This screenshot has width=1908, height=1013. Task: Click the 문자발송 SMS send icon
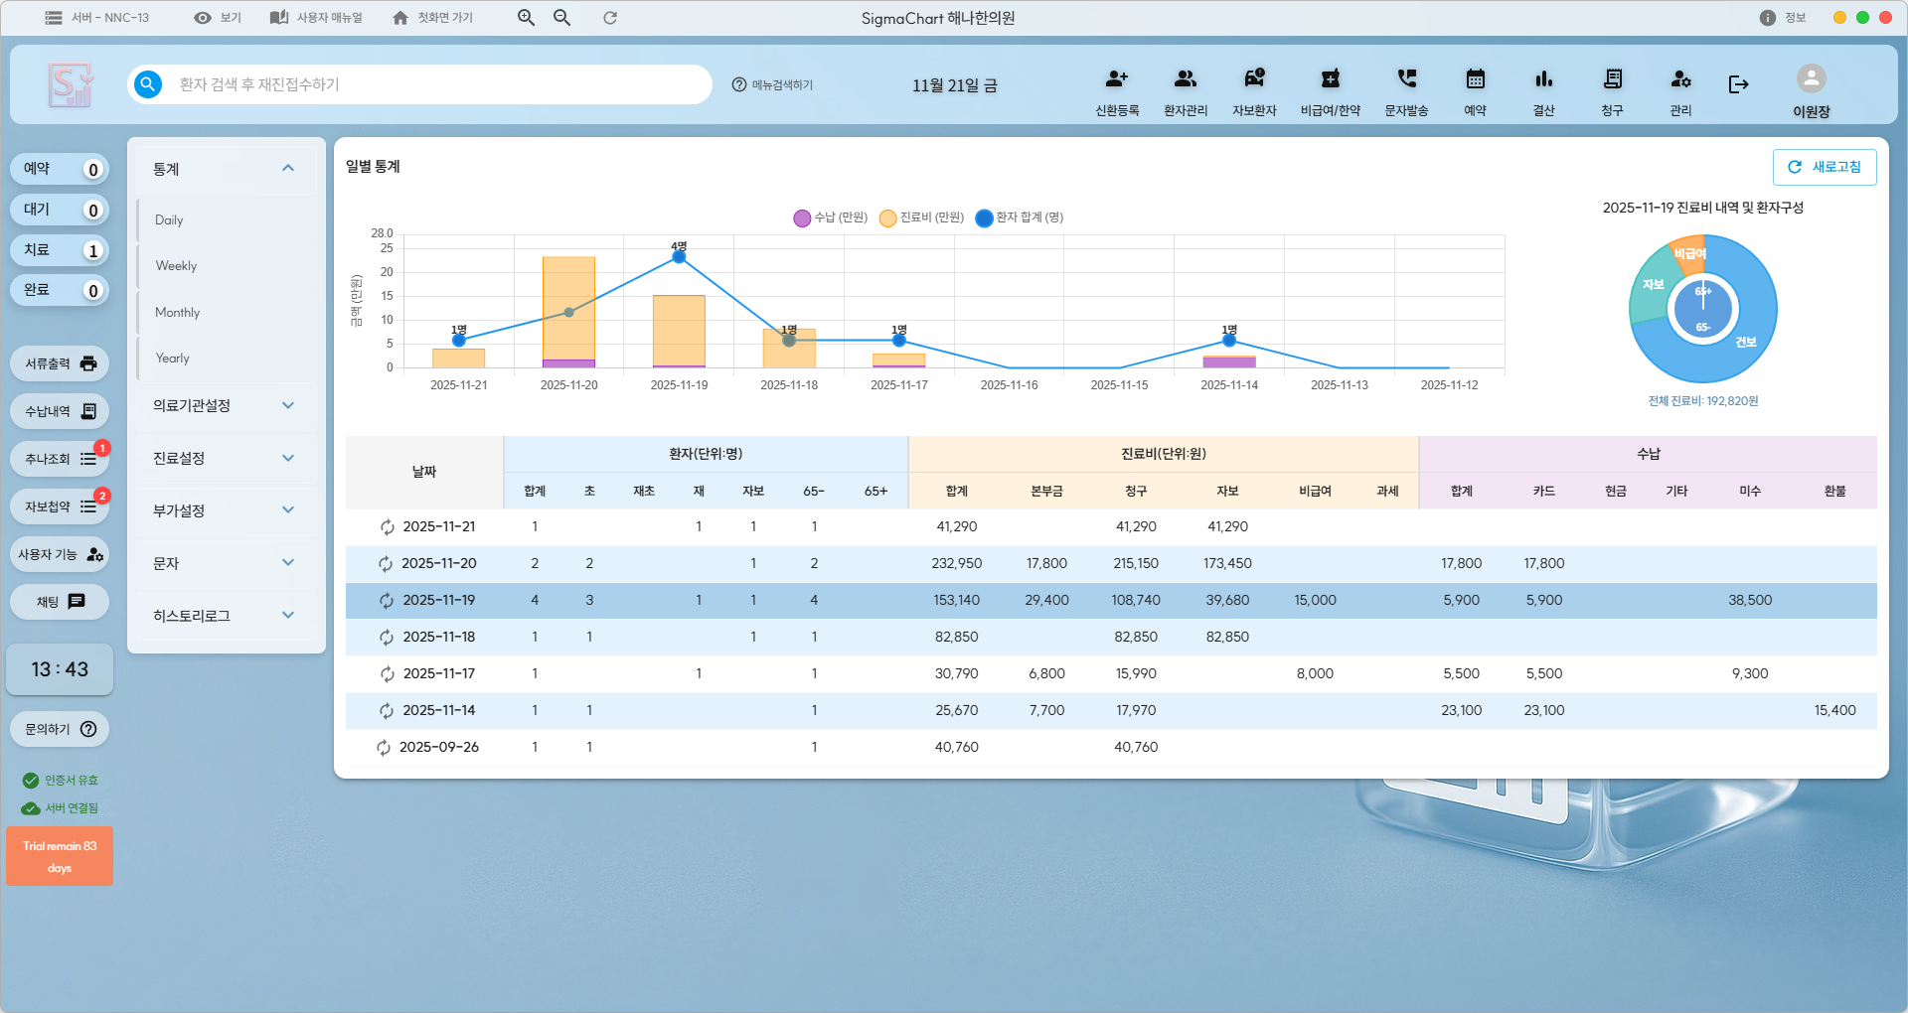(x=1406, y=79)
